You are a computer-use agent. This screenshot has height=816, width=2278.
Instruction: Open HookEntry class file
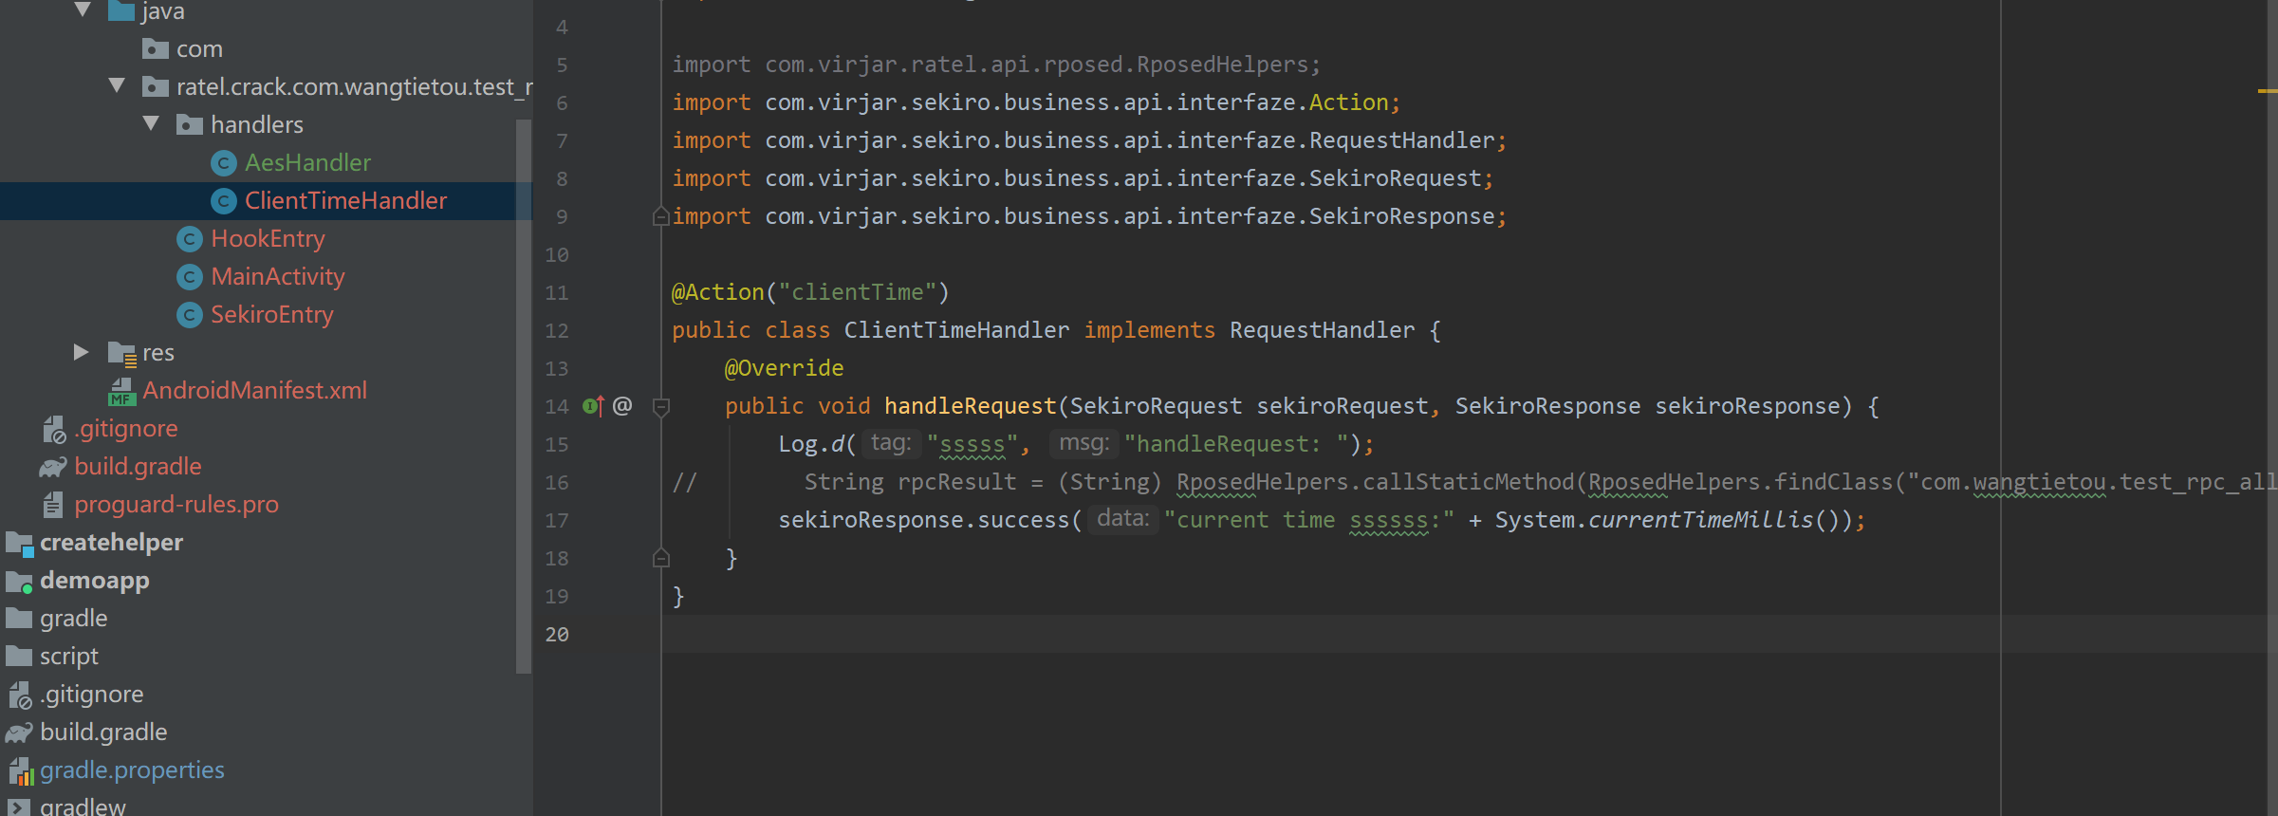pos(268,238)
